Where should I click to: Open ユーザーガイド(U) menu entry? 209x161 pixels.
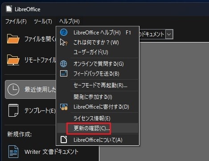tap(98, 52)
